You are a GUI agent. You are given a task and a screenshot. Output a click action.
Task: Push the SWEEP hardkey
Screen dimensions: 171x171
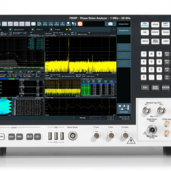click(x=155, y=32)
